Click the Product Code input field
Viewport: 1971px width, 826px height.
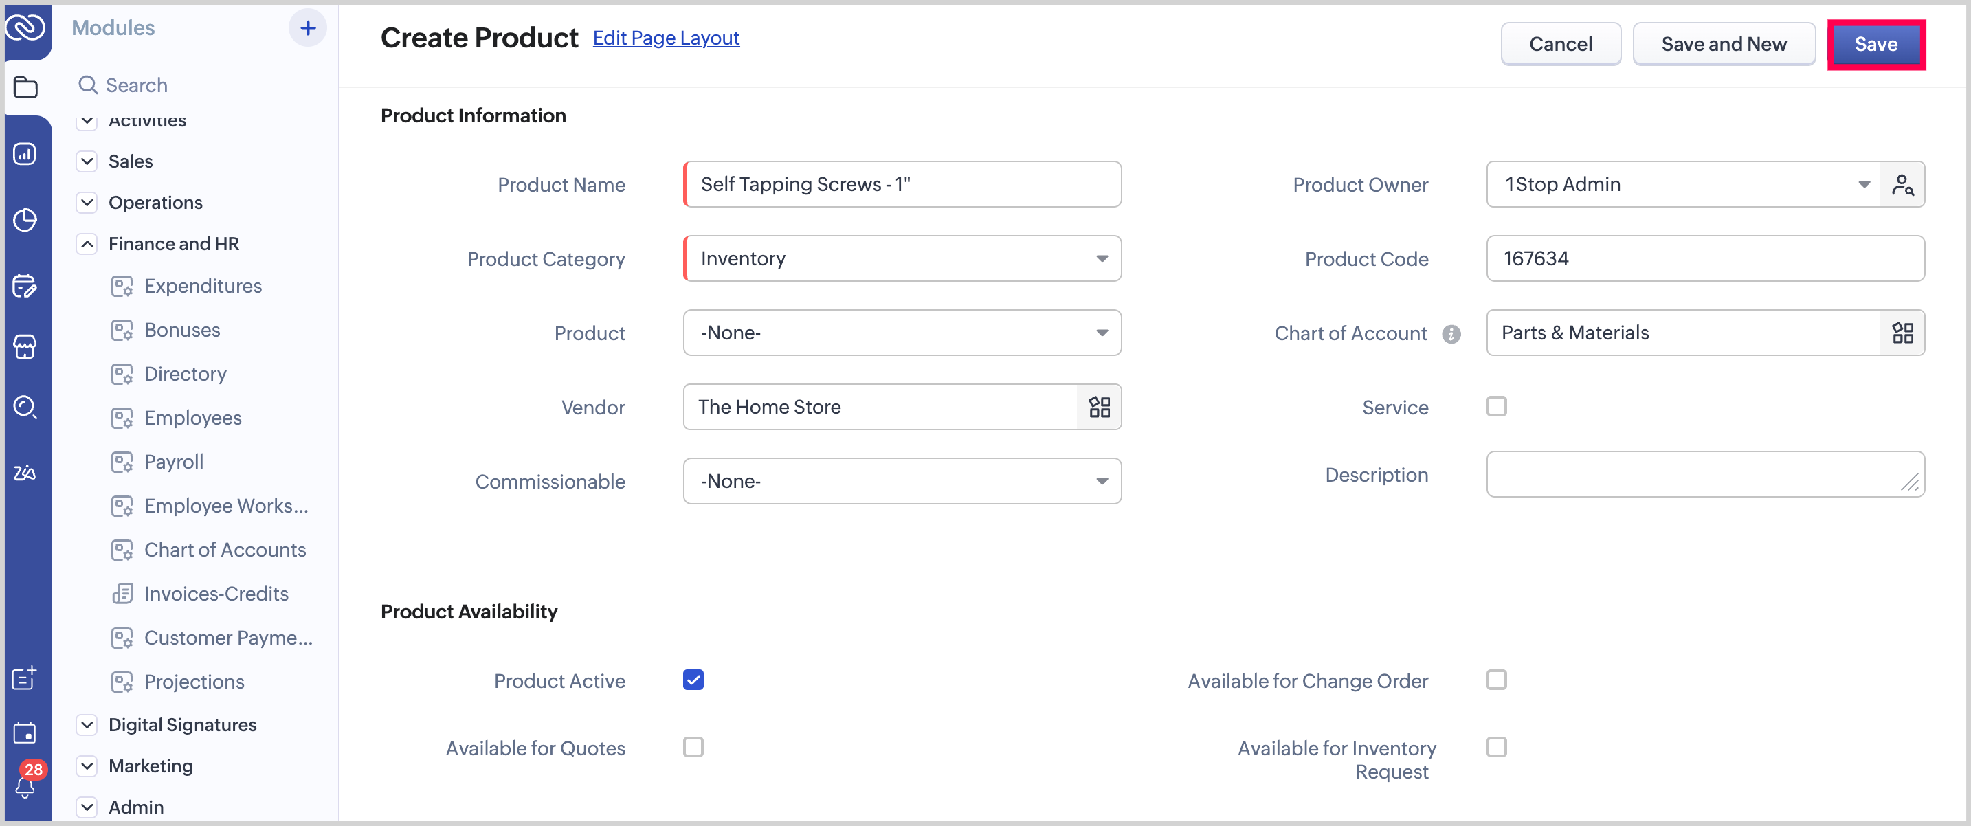coord(1705,258)
